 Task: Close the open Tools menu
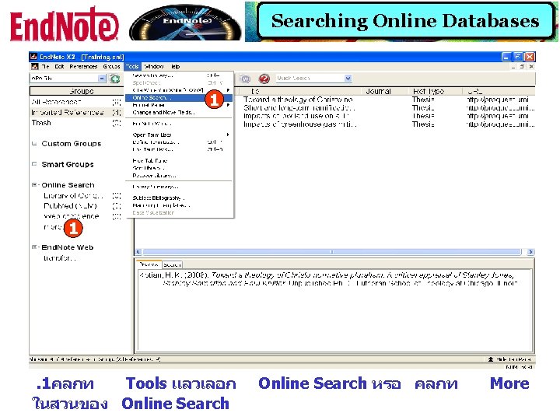point(132,66)
